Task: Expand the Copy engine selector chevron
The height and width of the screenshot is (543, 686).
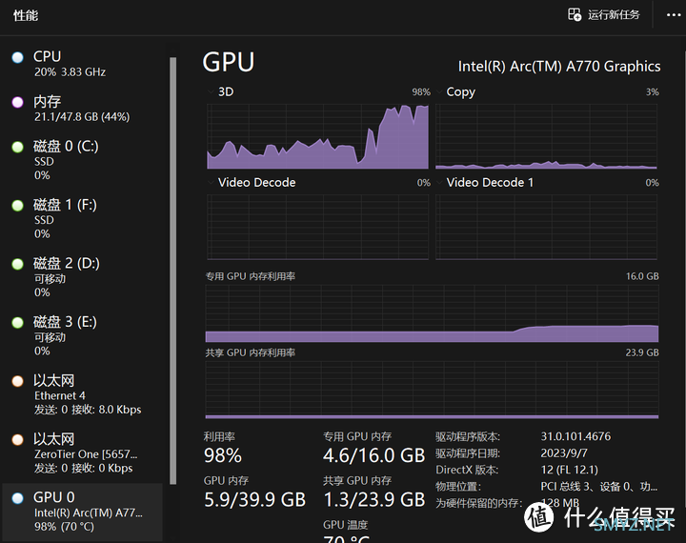Action: click(x=439, y=91)
